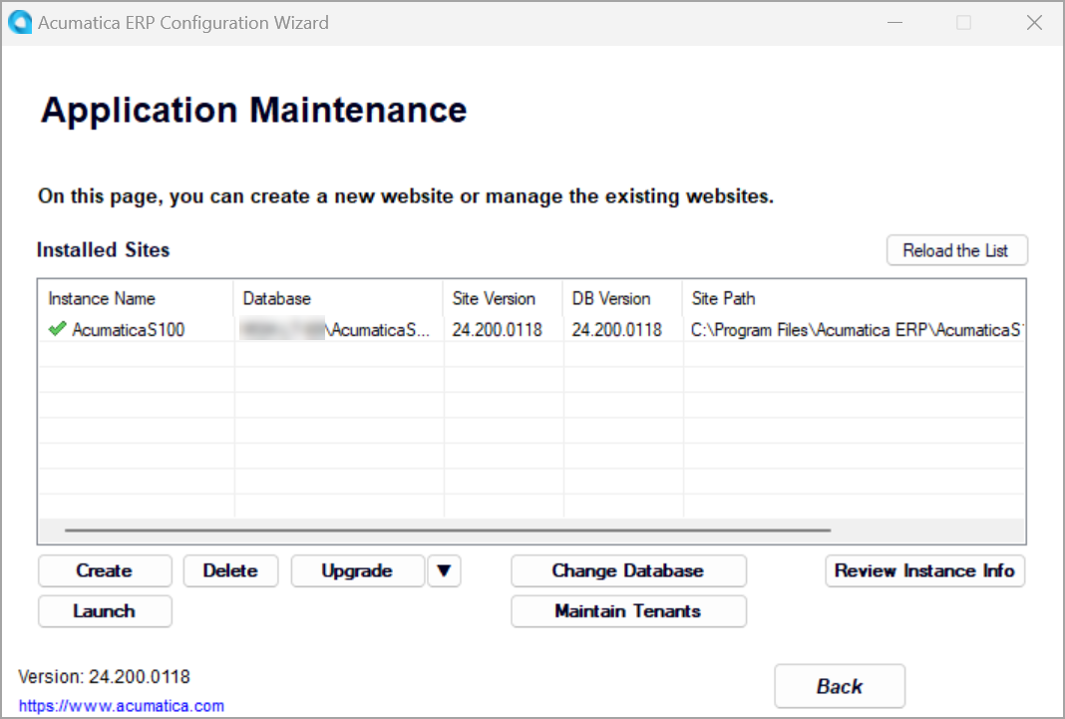
Task: Click the Launch button
Action: [105, 611]
